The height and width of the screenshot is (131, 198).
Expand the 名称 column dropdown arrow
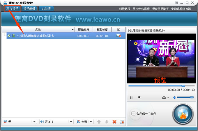(73, 30)
